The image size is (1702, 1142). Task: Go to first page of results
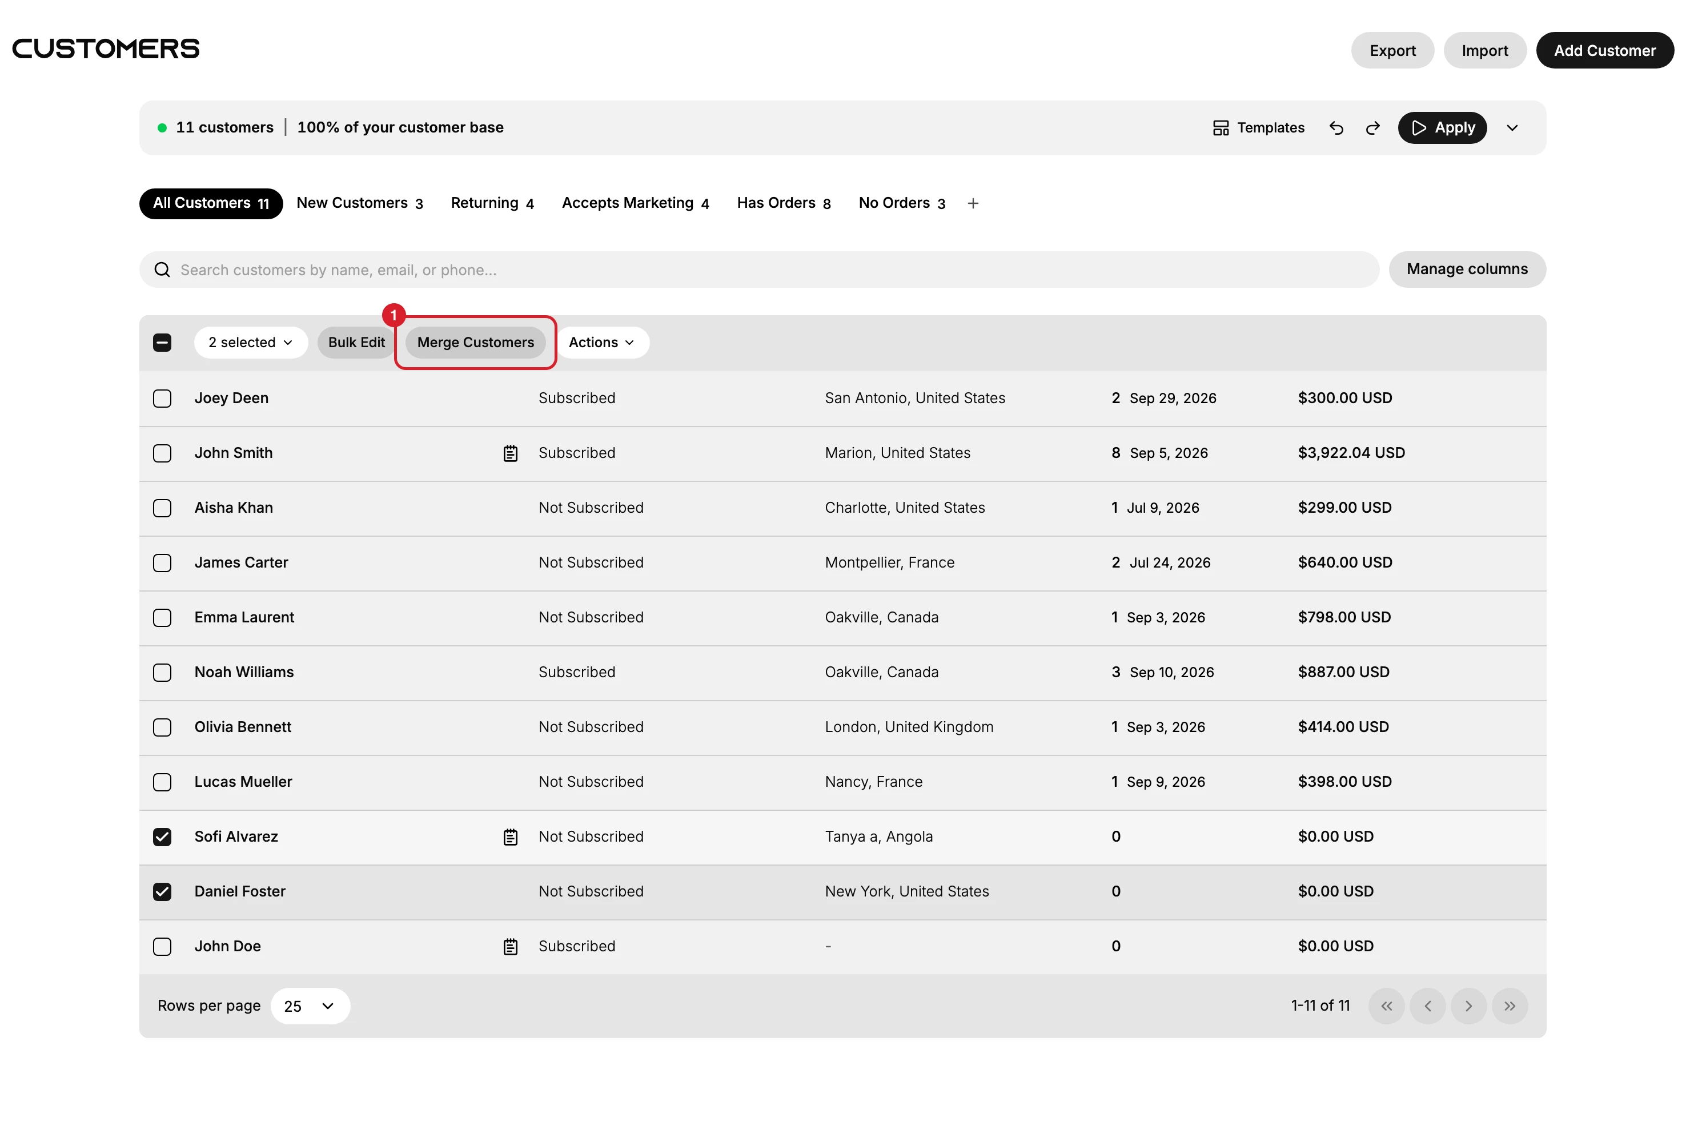click(1387, 1006)
